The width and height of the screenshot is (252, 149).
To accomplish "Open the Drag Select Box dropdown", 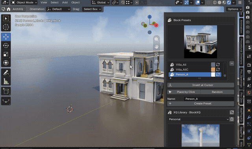I will point(92,9).
